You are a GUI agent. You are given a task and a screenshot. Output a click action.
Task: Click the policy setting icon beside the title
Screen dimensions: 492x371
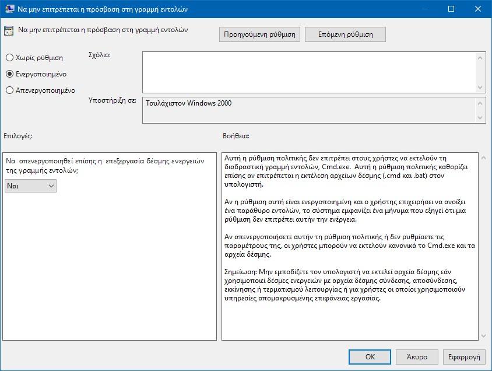9,31
